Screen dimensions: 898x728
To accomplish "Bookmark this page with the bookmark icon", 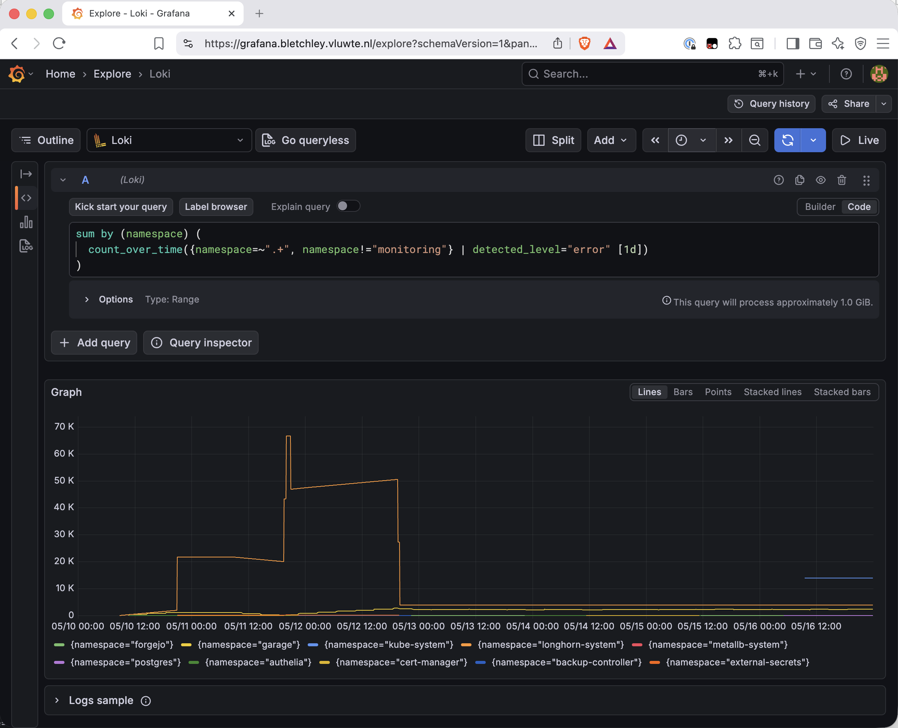I will 159,43.
